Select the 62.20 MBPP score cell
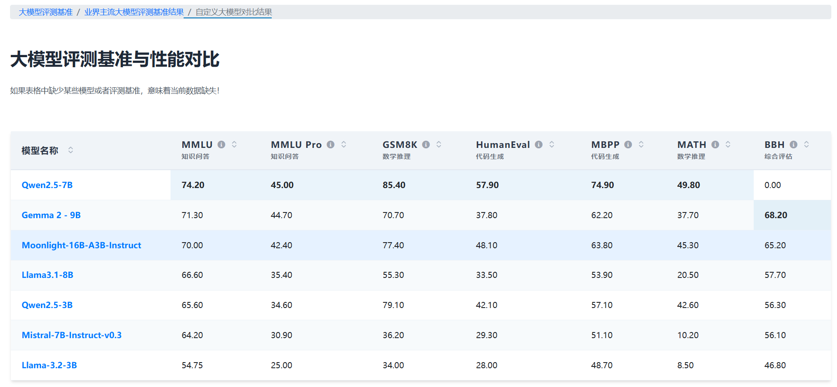Screen dimensions: 837x387 click(623, 215)
